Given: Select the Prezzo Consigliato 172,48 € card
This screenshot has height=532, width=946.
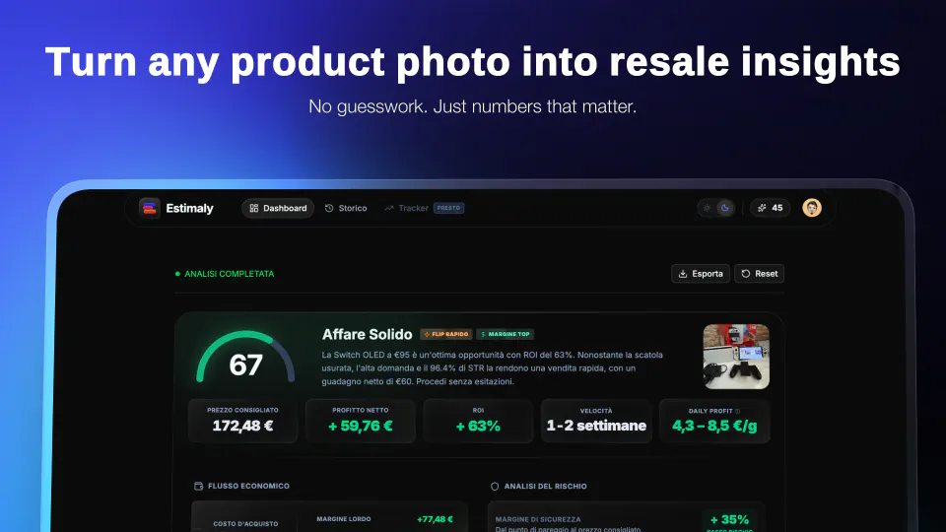Looking at the screenshot, I should tap(242, 421).
